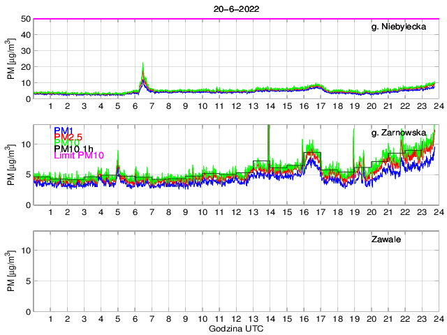Click the Zawale station label
Viewport: 447px width, 335px height.
387,240
